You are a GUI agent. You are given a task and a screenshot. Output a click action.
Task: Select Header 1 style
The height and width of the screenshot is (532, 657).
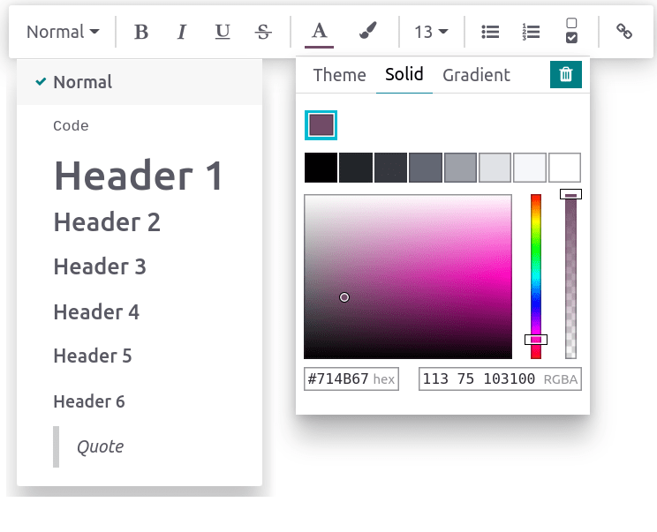pyautogui.click(x=139, y=175)
